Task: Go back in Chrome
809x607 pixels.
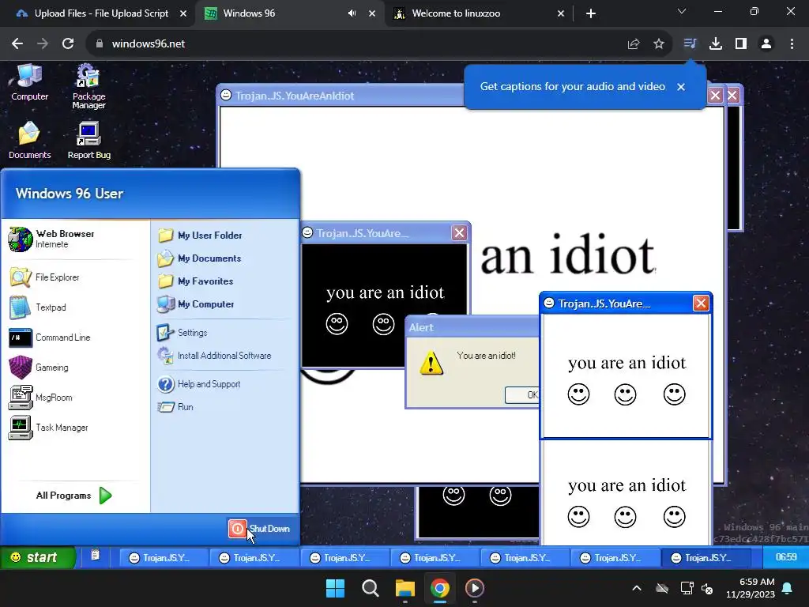Action: point(17,44)
